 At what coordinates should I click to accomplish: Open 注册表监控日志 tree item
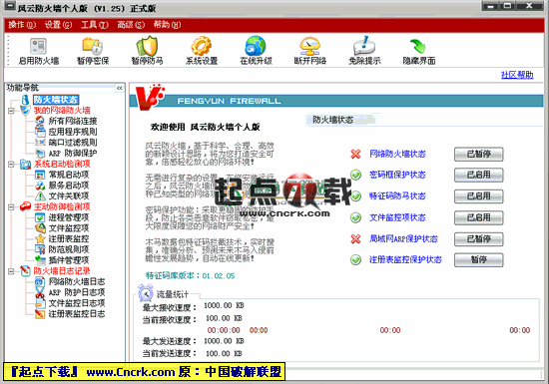click(77, 314)
